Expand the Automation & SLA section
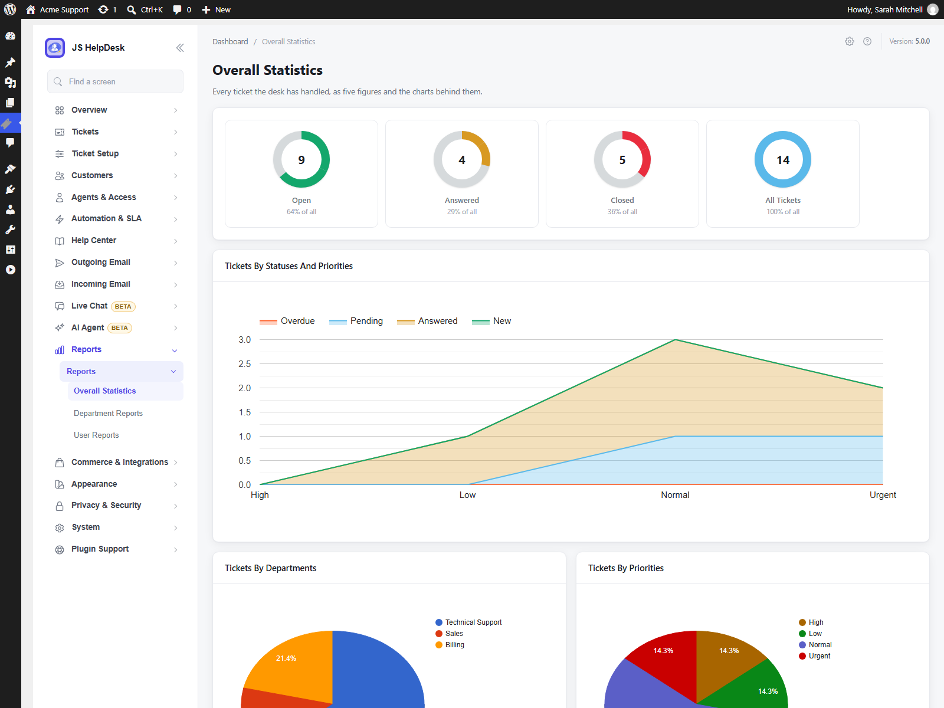The image size is (944, 708). (116, 219)
